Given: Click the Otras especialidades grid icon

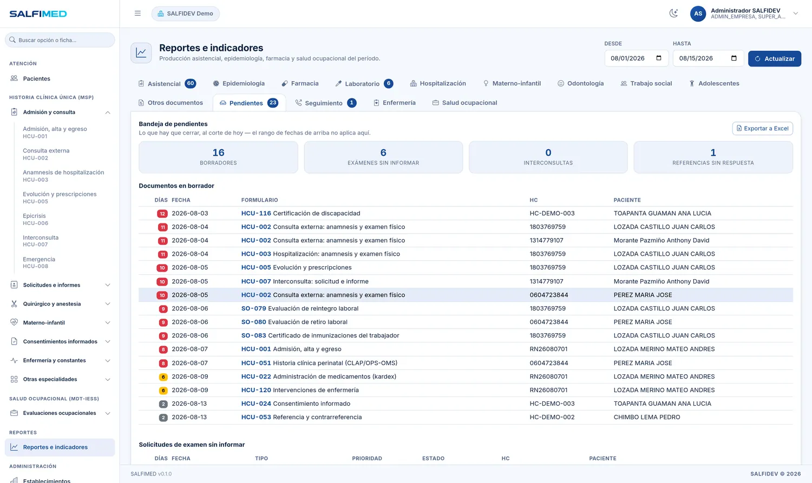Looking at the screenshot, I should coord(14,379).
